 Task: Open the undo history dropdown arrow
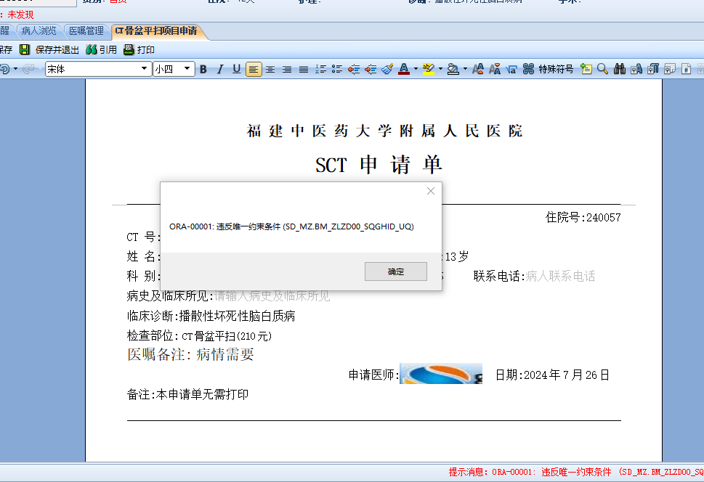click(16, 69)
